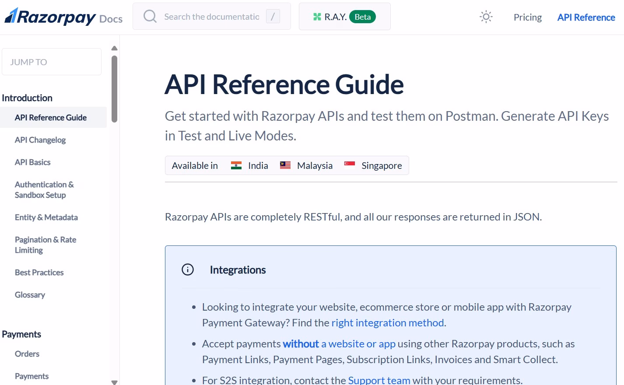Expand the Payments section
624x385 pixels.
(21, 334)
